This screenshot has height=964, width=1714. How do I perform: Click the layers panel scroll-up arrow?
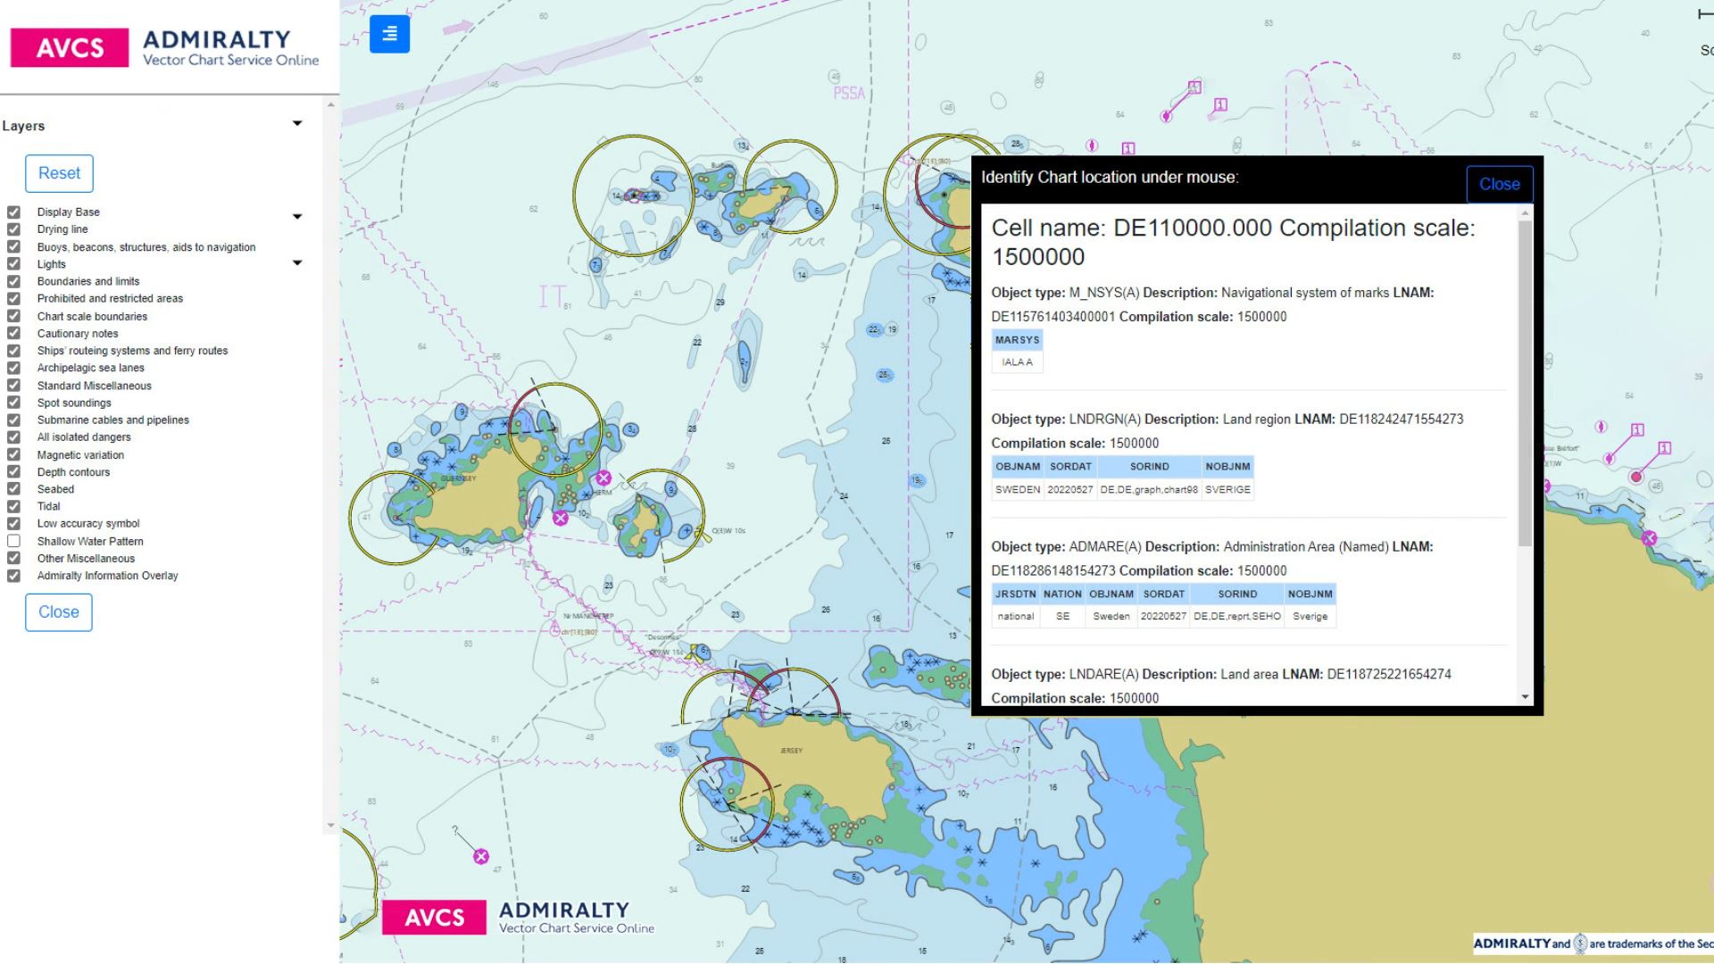pyautogui.click(x=331, y=105)
